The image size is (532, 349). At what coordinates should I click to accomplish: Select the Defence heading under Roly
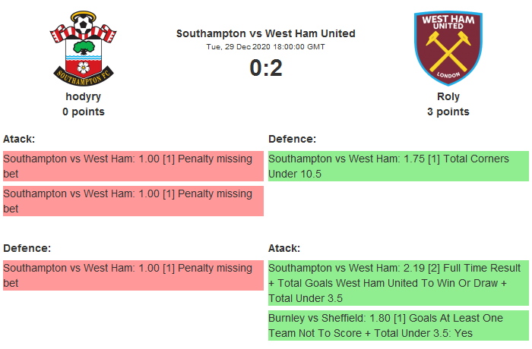point(292,139)
